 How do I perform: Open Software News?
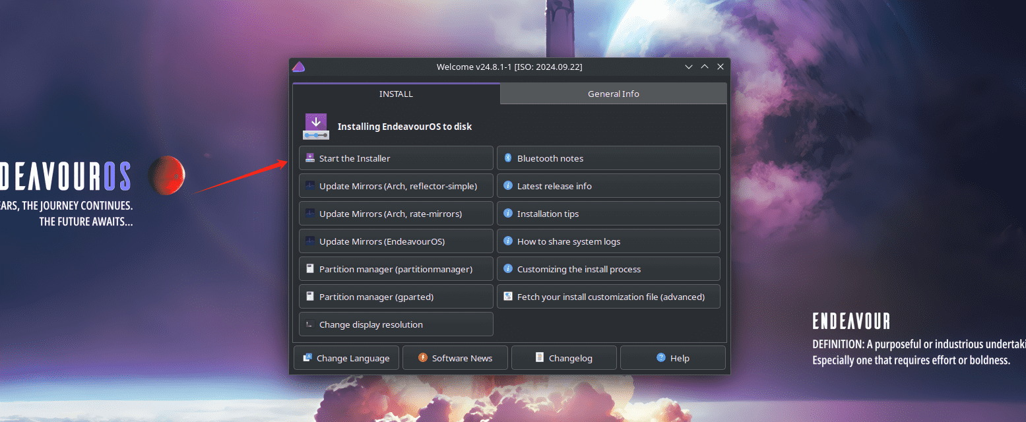(x=455, y=358)
